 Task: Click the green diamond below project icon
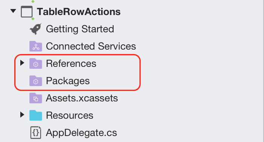[x=33, y=19]
